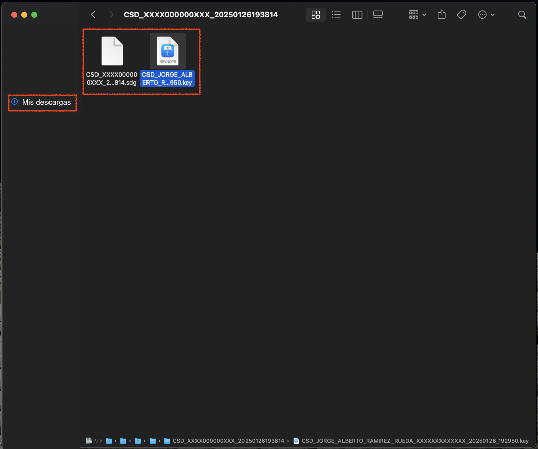Viewport: 538px width, 449px height.
Task: Minimize the Finder window with yellow button
Action: (x=24, y=15)
